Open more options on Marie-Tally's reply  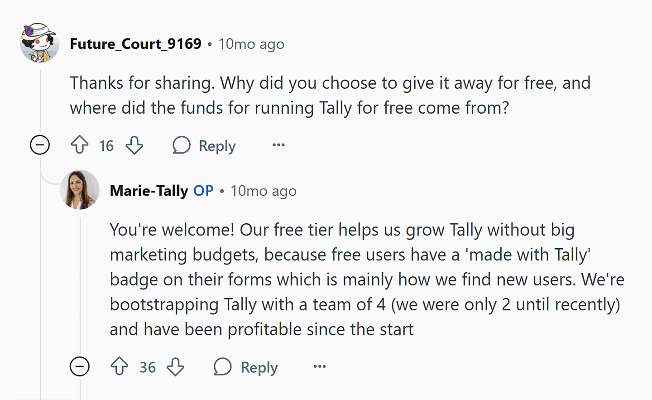click(x=320, y=366)
